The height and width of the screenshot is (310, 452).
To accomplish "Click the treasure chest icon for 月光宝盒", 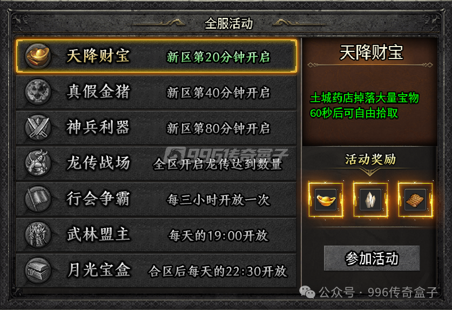I will 38,271.
